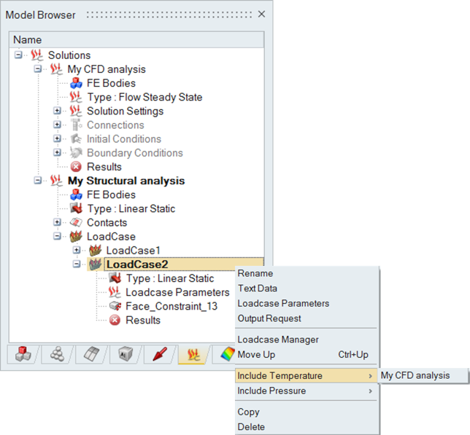Open the tab with grey spheres icon
Screen dimensions: 470x435
tap(57, 355)
